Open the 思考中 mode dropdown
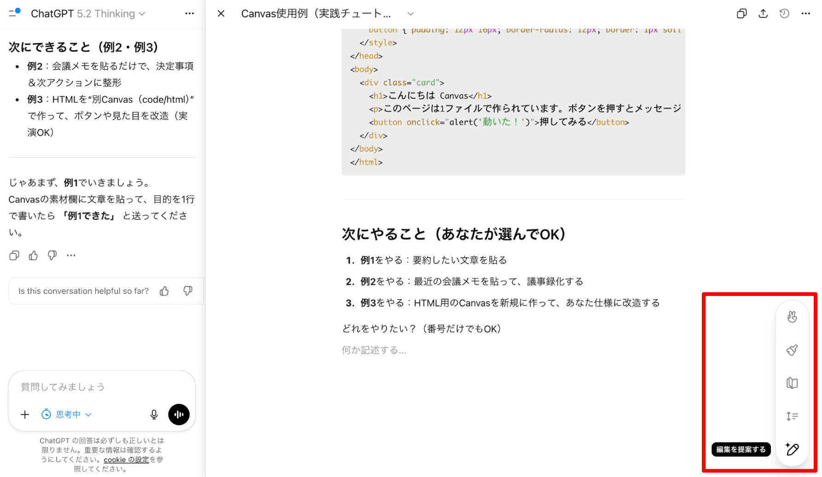The width and height of the screenshot is (822, 477). pyautogui.click(x=67, y=415)
